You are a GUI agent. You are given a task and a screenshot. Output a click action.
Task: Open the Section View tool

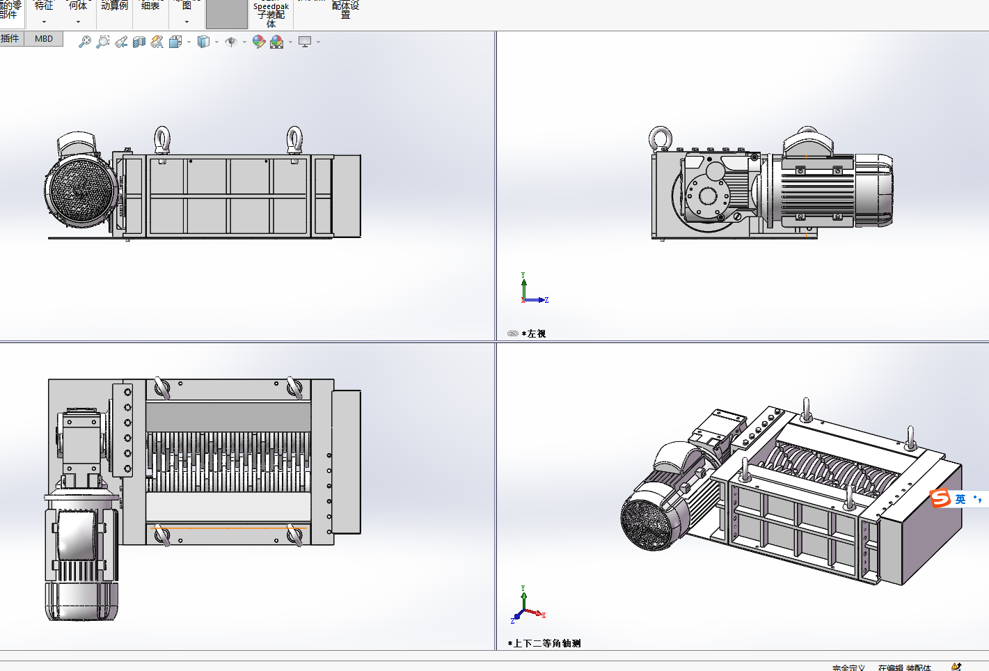pyautogui.click(x=139, y=42)
